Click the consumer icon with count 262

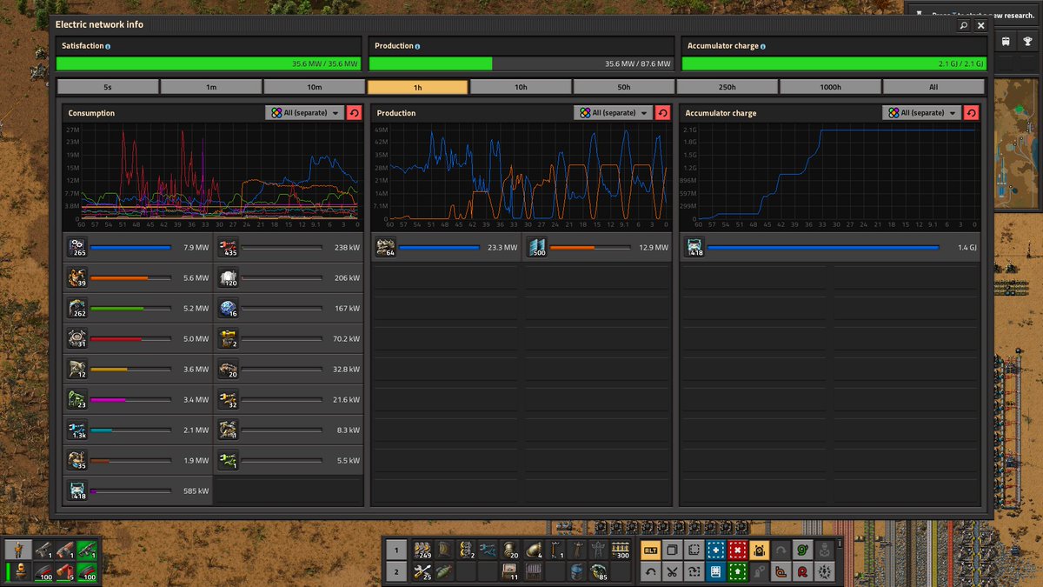(x=77, y=309)
